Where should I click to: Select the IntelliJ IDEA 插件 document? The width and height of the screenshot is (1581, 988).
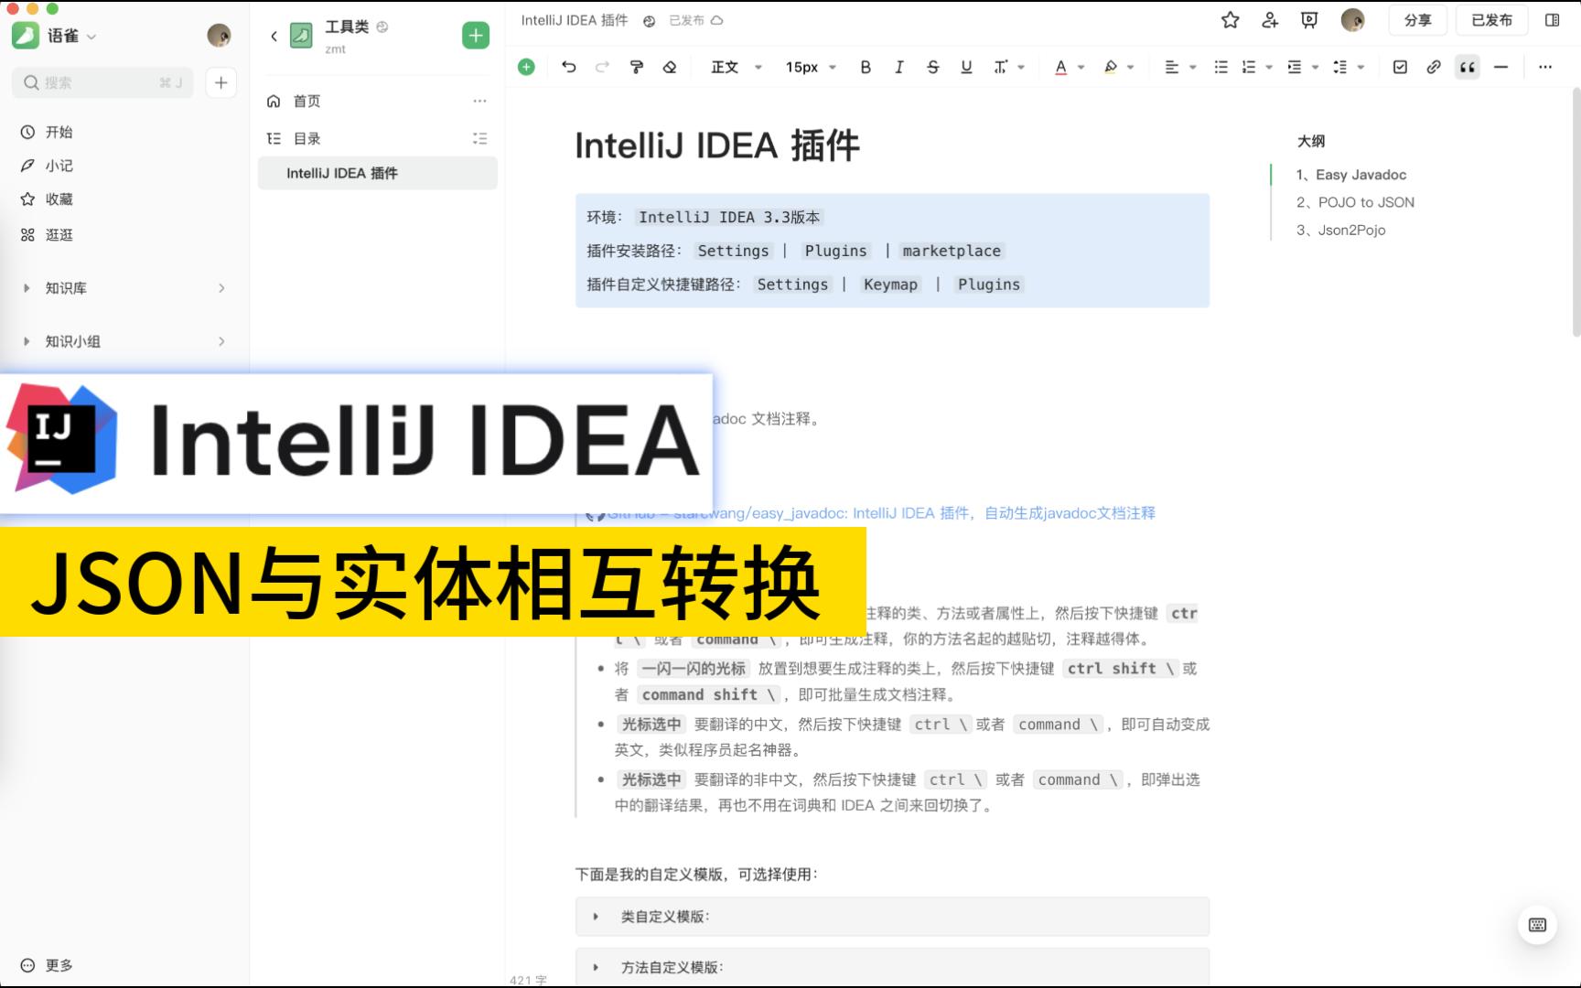coord(378,173)
